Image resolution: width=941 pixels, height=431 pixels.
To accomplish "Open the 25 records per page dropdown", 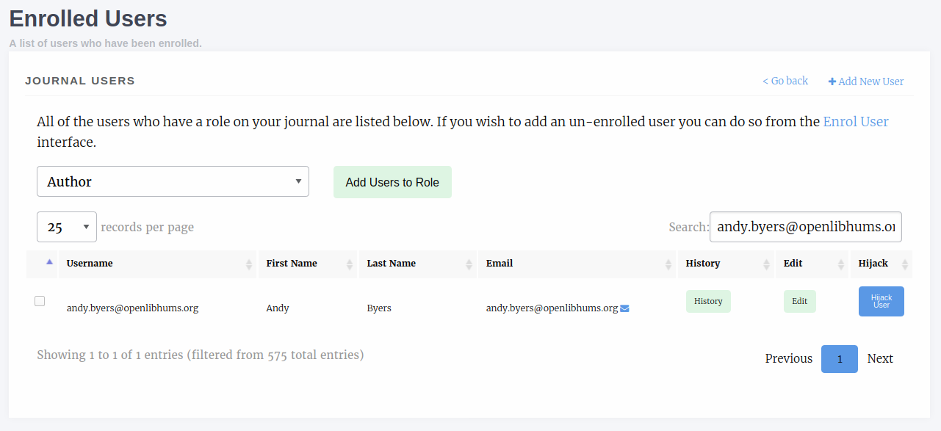I will coord(67,227).
